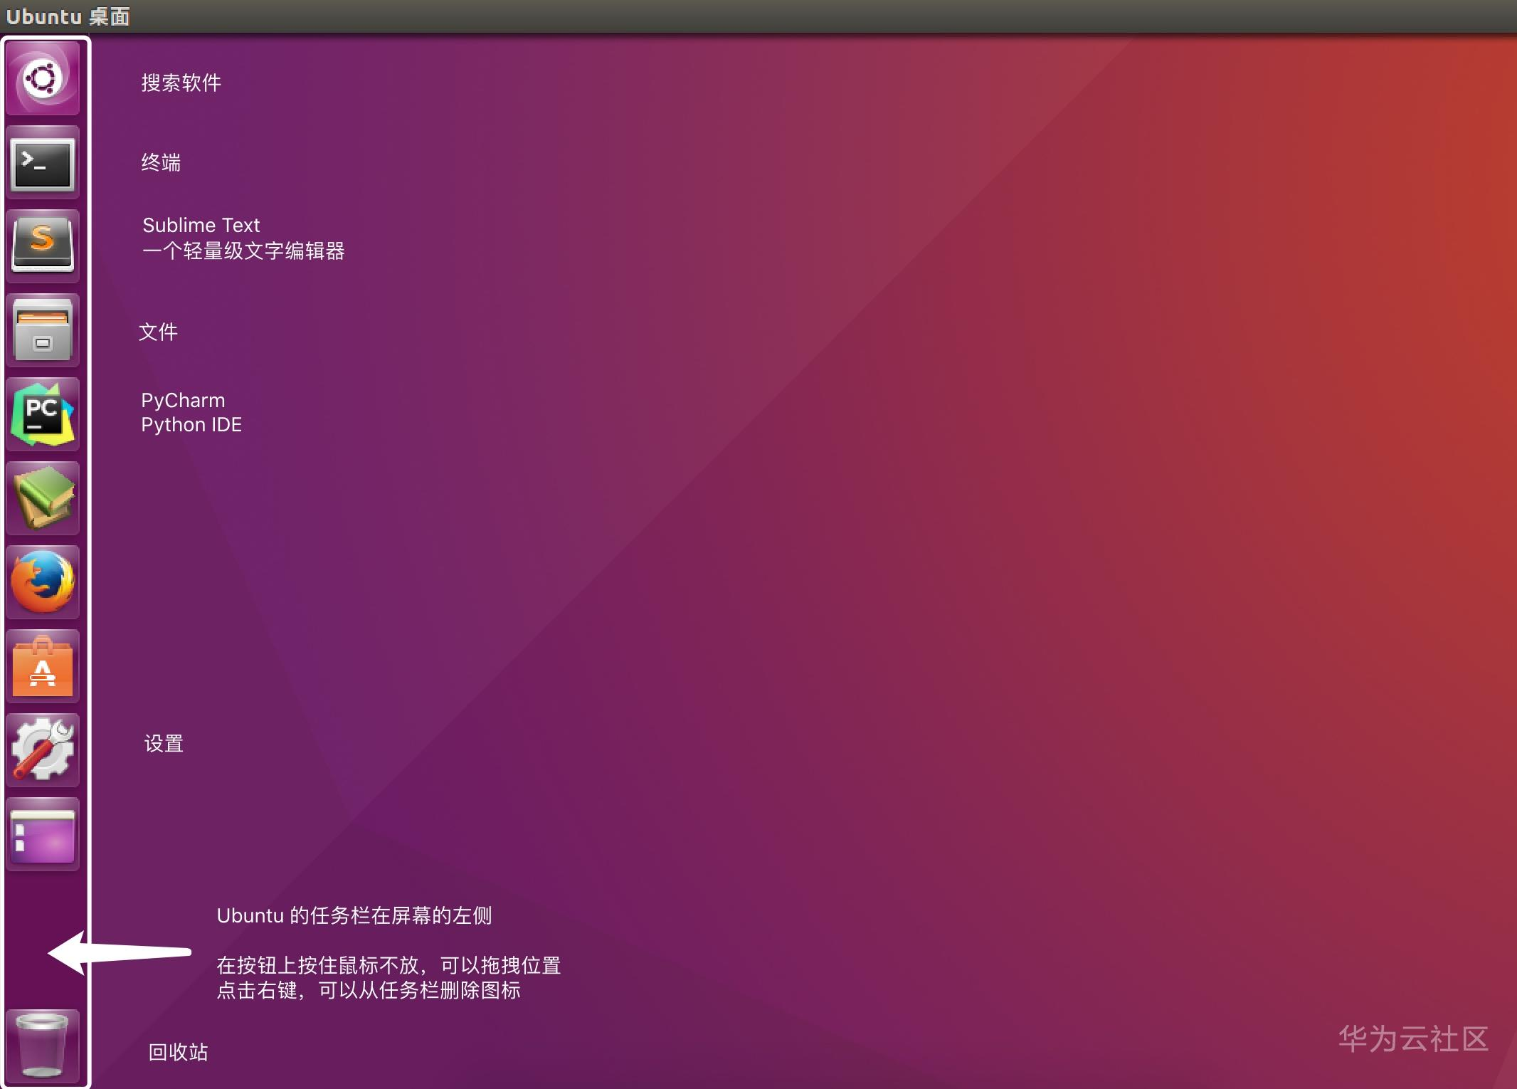Screen dimensions: 1517x1089
Task: Open the Ubuntu Dash search launcher icon
Action: [x=43, y=78]
